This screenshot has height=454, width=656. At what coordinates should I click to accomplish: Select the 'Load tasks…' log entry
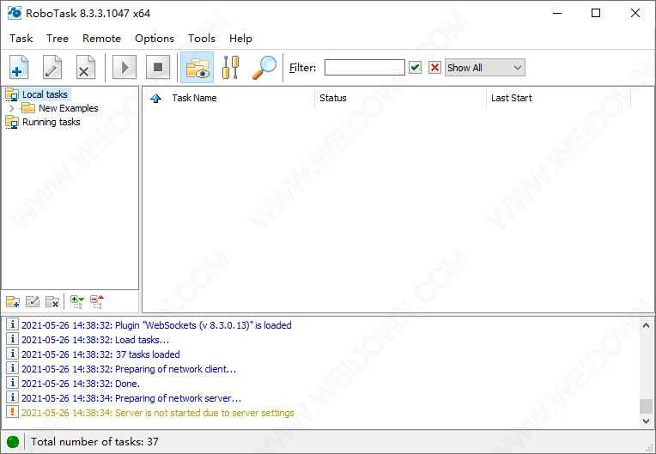95,340
